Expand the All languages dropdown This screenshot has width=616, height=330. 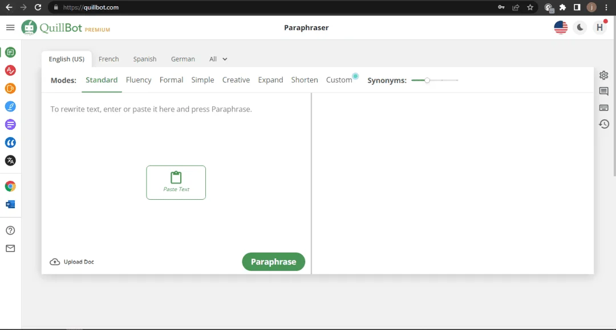[x=218, y=59]
